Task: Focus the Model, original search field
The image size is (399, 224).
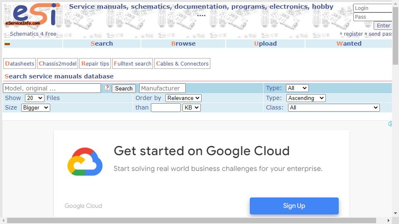Action: 52,88
